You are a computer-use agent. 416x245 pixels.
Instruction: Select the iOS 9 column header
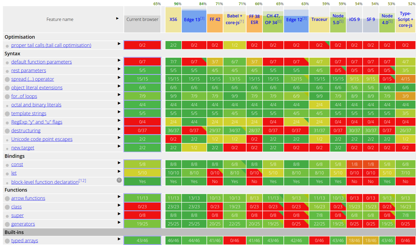[354, 20]
